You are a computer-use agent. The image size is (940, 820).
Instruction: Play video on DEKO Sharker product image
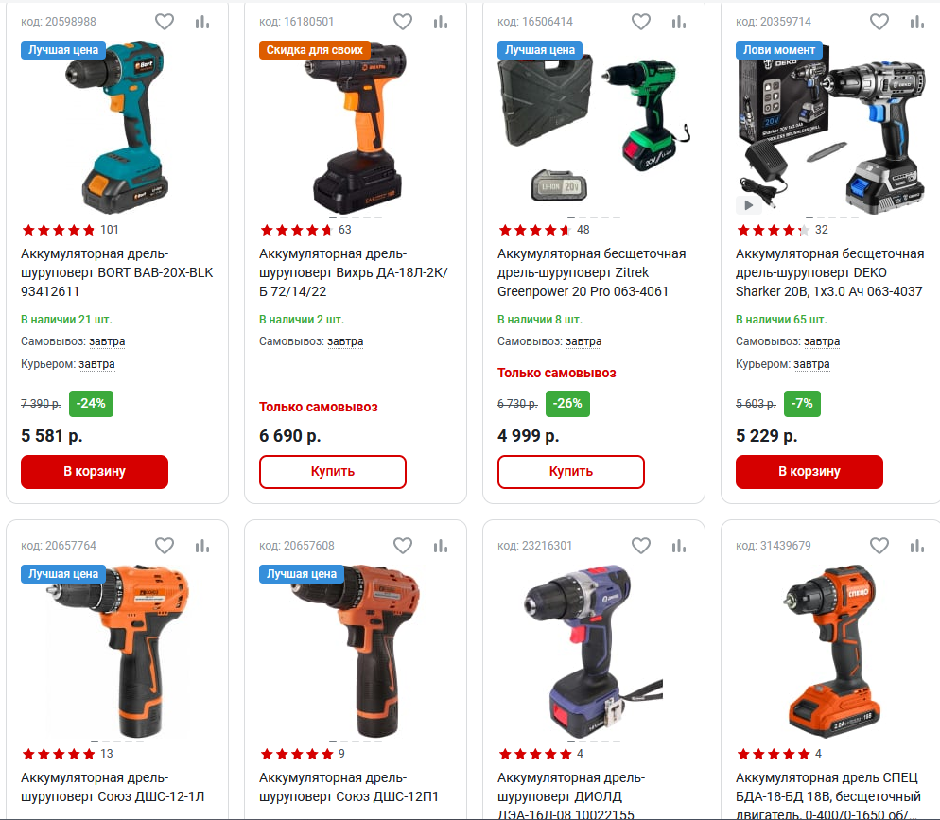[749, 205]
